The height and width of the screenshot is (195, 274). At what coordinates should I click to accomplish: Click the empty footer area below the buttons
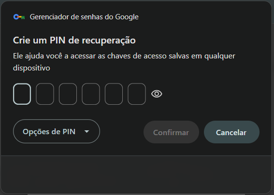(136, 175)
